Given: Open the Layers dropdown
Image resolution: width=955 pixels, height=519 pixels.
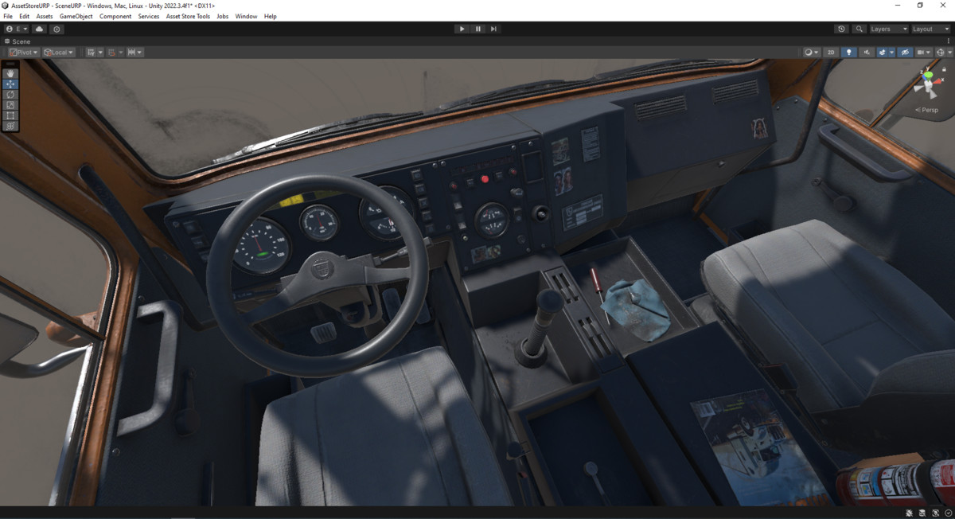Looking at the screenshot, I should click(888, 29).
